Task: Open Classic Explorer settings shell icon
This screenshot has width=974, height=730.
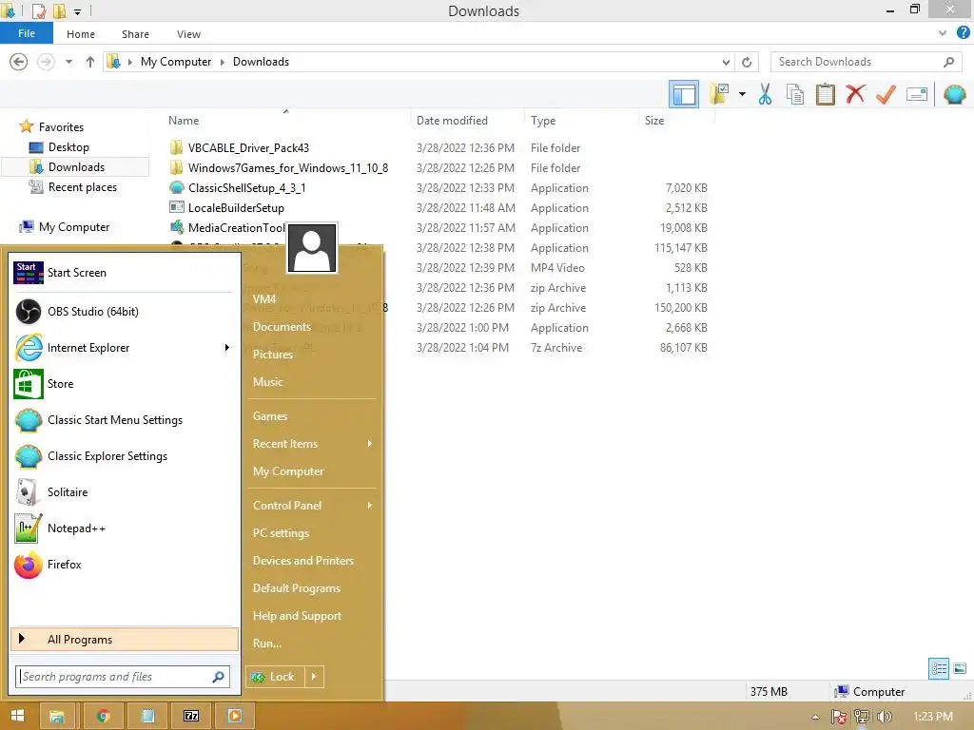Action: tap(954, 94)
